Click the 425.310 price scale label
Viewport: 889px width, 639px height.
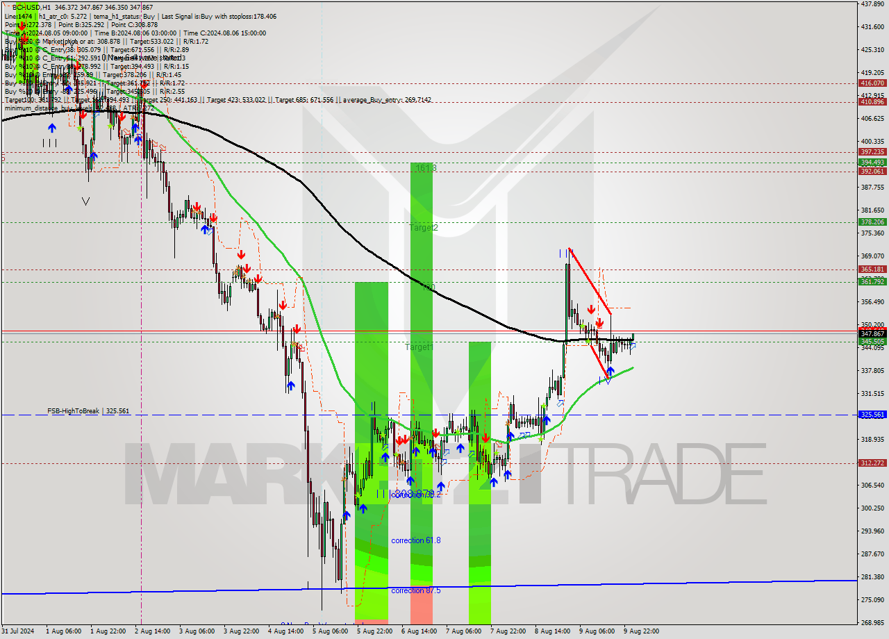(x=872, y=49)
